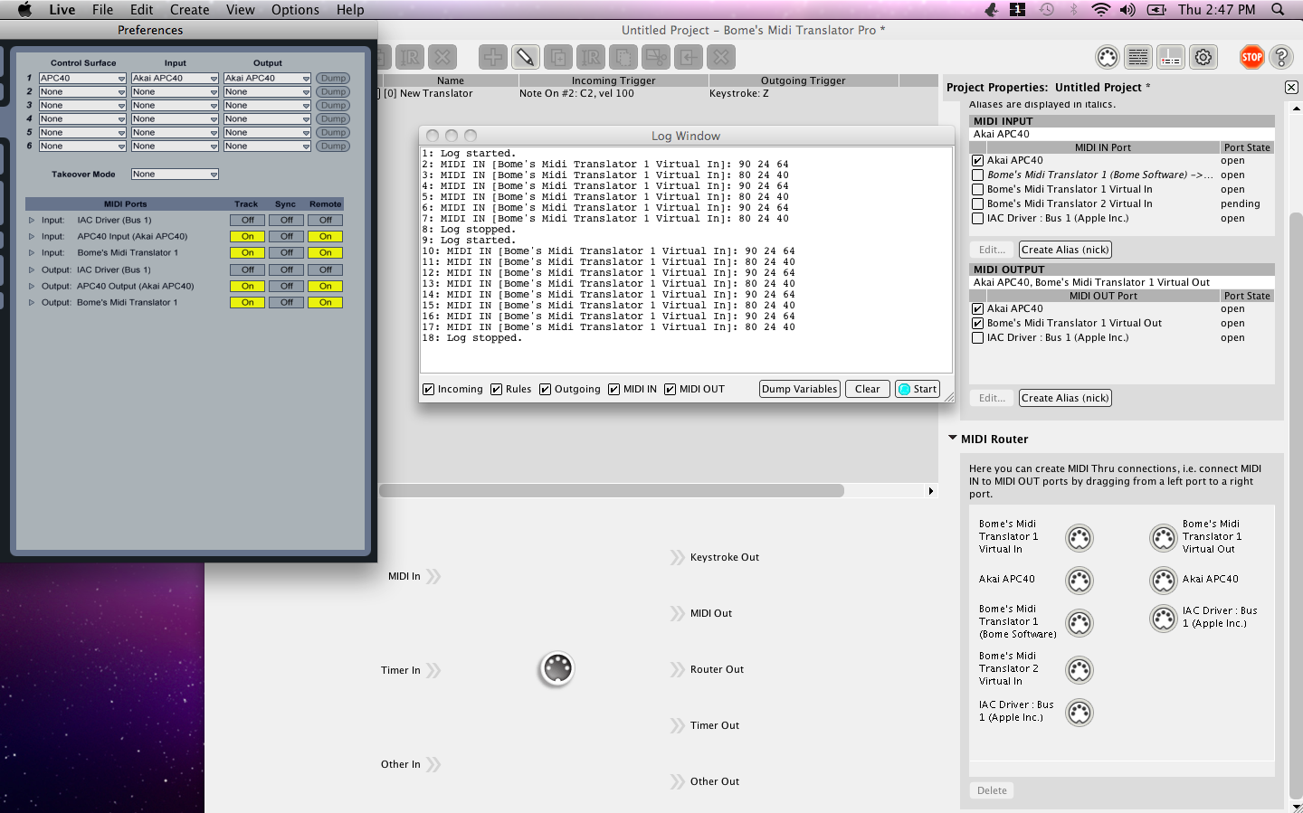The width and height of the screenshot is (1303, 813).
Task: Click the duplicate translator toolbar icon
Action: coord(558,57)
